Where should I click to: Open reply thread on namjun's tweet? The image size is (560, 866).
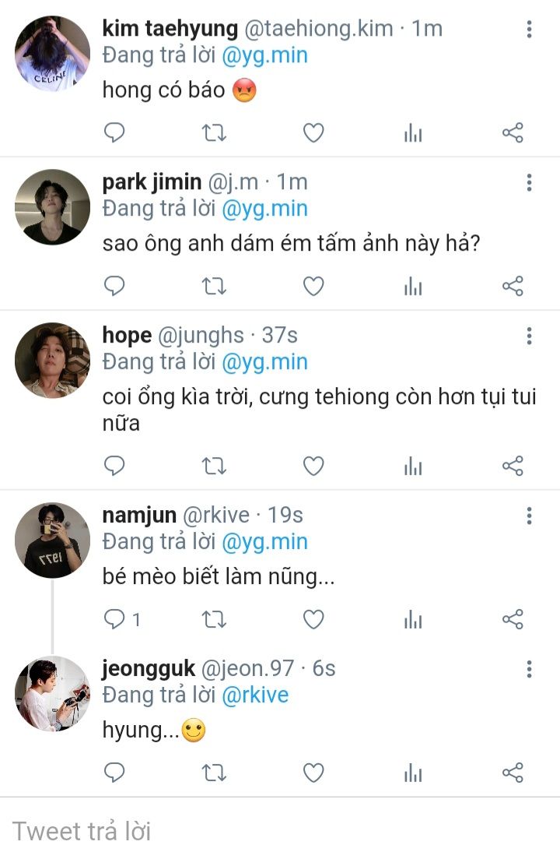[x=123, y=620]
